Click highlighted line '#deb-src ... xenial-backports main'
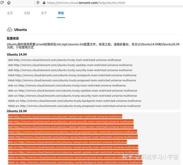 click(x=75, y=162)
